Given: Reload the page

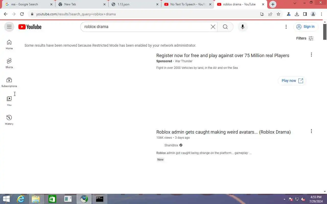Looking at the screenshot, I should 22,14.
